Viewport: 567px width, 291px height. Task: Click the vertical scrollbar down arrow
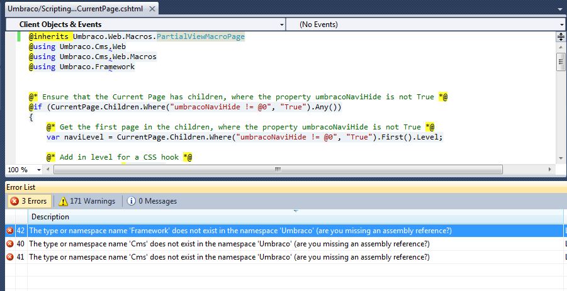[x=561, y=158]
